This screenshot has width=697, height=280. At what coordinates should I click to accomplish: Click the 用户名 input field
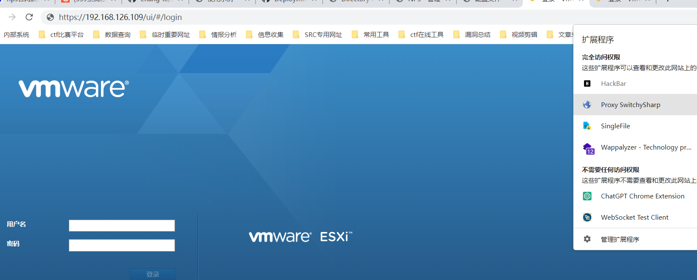coord(122,226)
